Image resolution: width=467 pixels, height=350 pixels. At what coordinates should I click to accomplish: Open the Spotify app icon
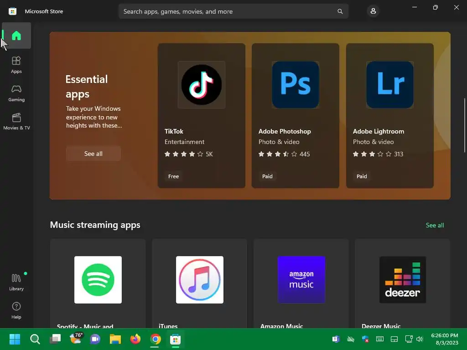coord(98,280)
